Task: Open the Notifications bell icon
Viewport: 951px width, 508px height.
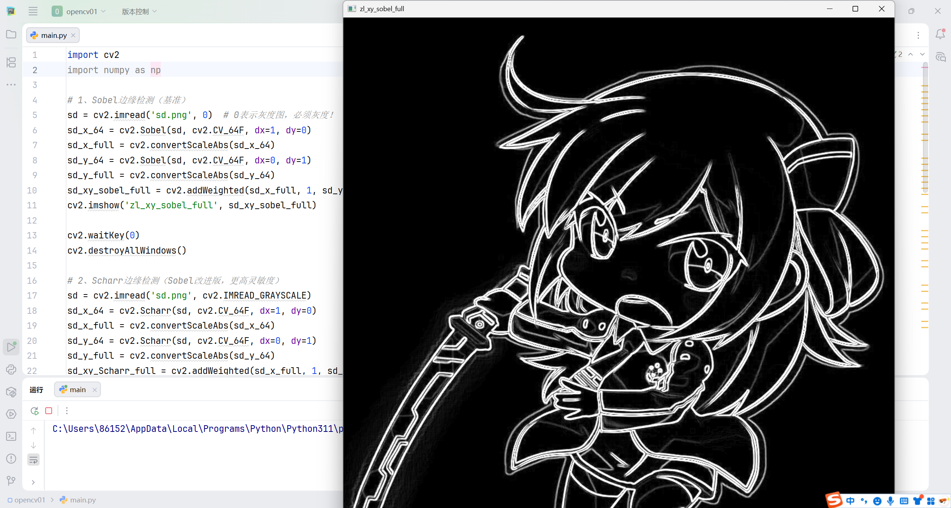Action: click(x=940, y=34)
